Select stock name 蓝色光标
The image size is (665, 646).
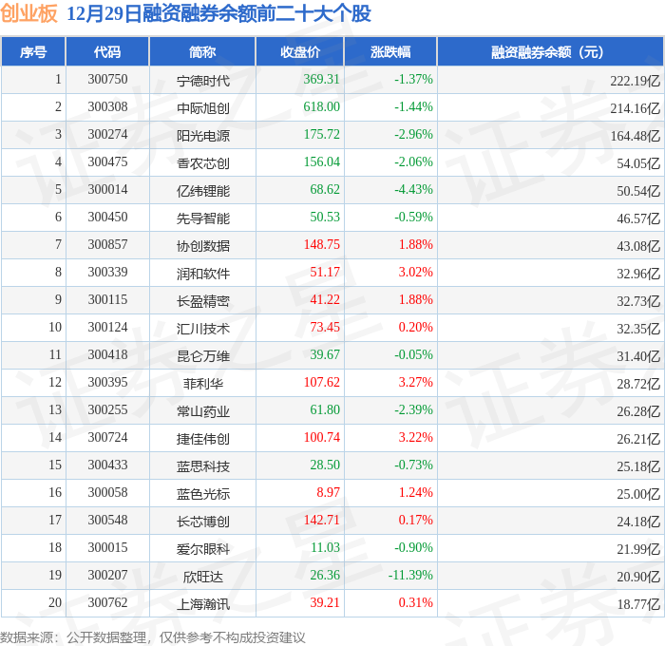click(203, 494)
